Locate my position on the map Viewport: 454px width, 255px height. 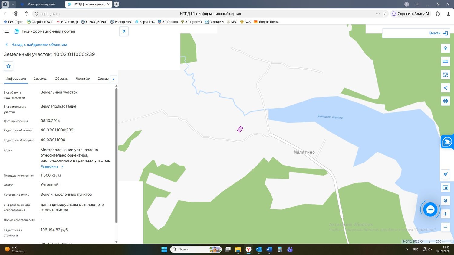coord(445,174)
